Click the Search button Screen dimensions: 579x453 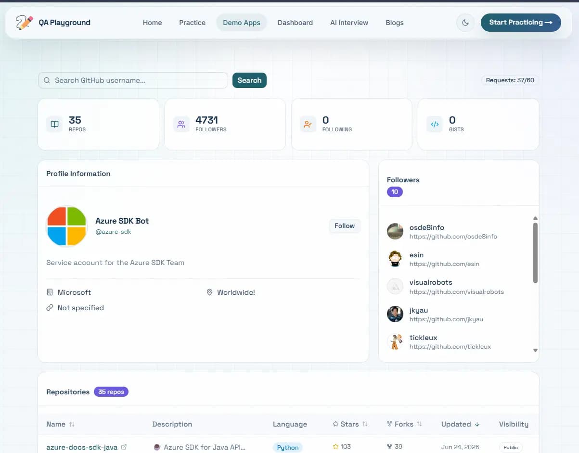tap(249, 80)
